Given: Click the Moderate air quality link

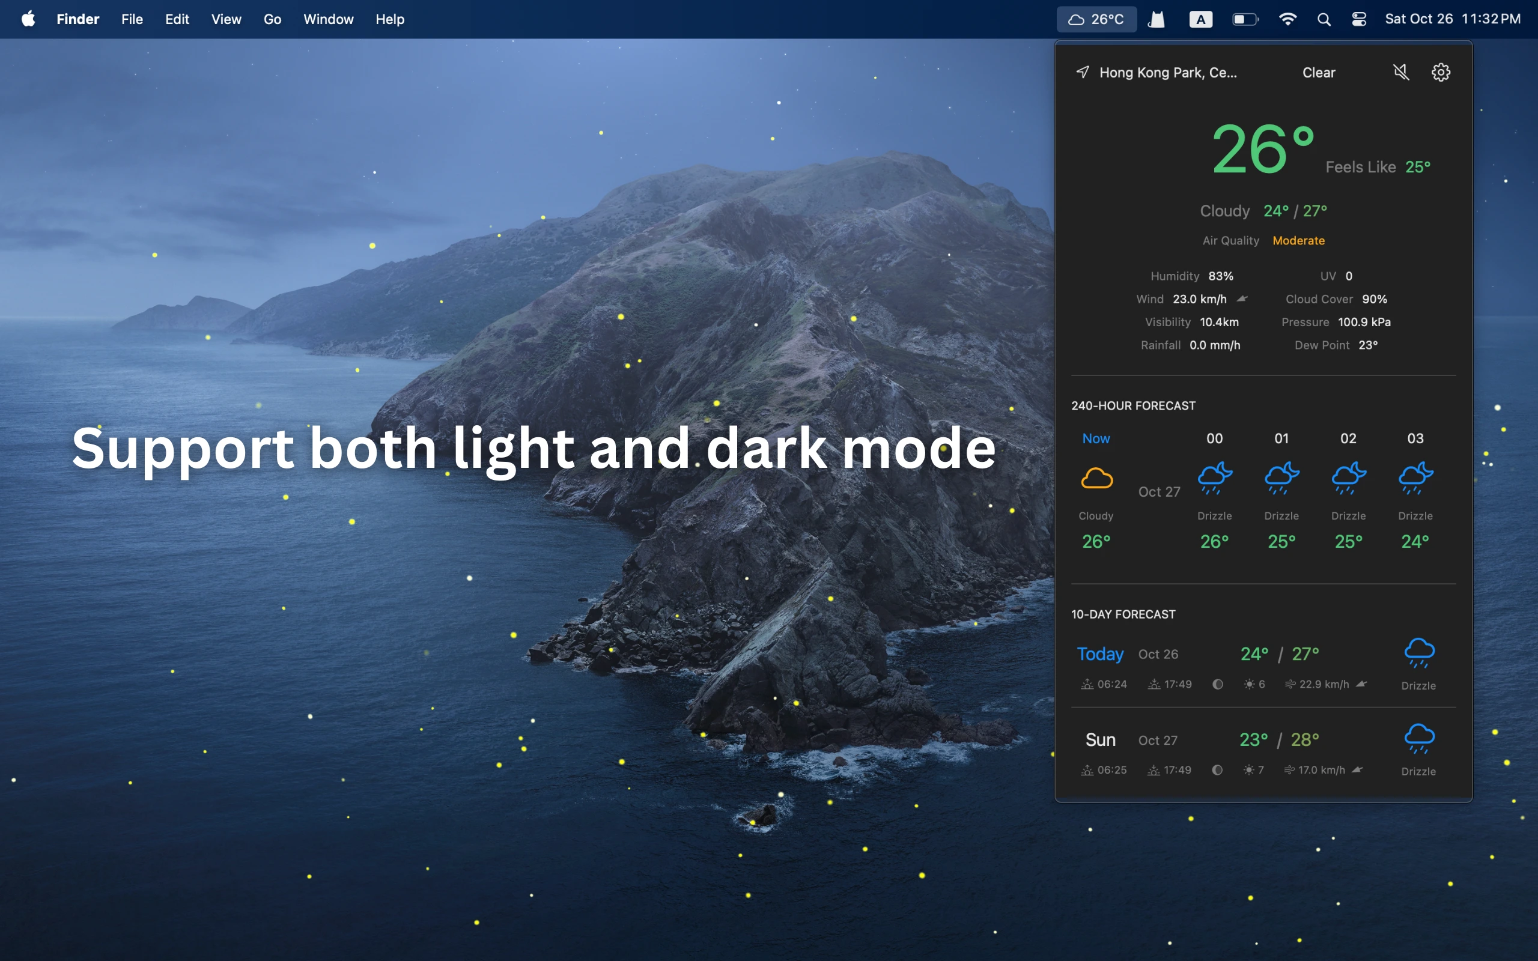Looking at the screenshot, I should (x=1298, y=240).
